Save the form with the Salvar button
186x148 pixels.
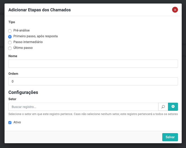[170, 137]
